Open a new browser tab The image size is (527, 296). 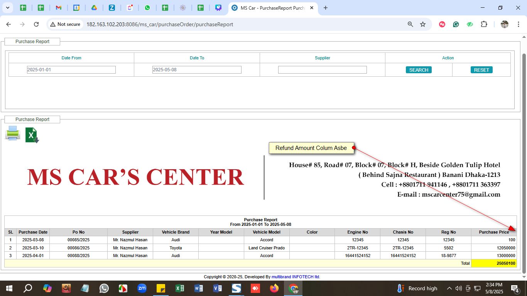(x=326, y=8)
